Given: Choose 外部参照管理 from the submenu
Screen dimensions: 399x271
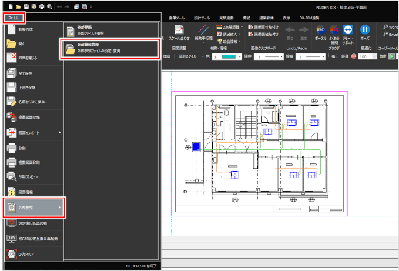Looking at the screenshot, I should (x=110, y=48).
